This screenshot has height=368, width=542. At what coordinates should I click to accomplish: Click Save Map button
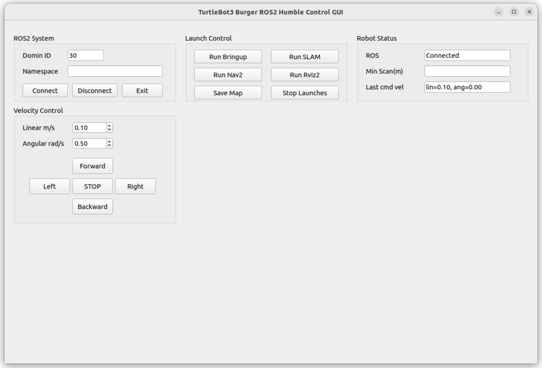coord(228,93)
